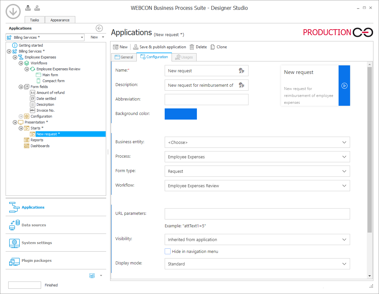Click the Clone document icon in toolbar
This screenshot has height=294, width=379.
tap(213, 47)
